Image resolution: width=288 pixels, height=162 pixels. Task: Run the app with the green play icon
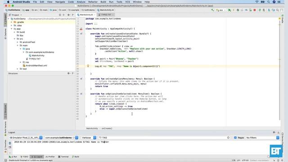coord(229,10)
